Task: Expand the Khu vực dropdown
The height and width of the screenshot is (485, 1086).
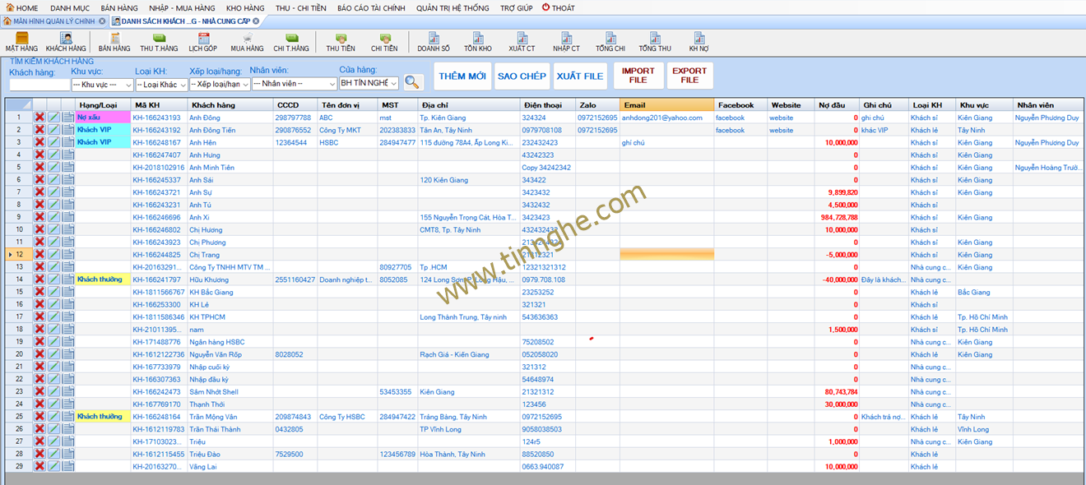Action: pyautogui.click(x=102, y=84)
